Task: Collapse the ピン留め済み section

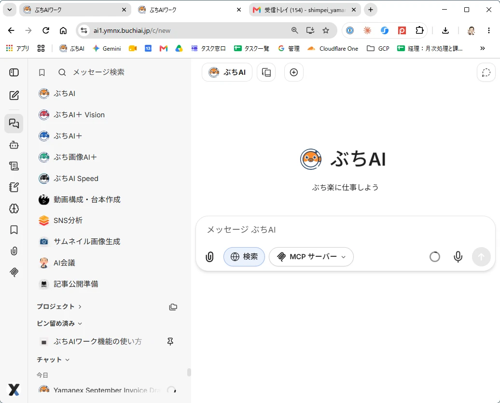Action: click(60, 323)
